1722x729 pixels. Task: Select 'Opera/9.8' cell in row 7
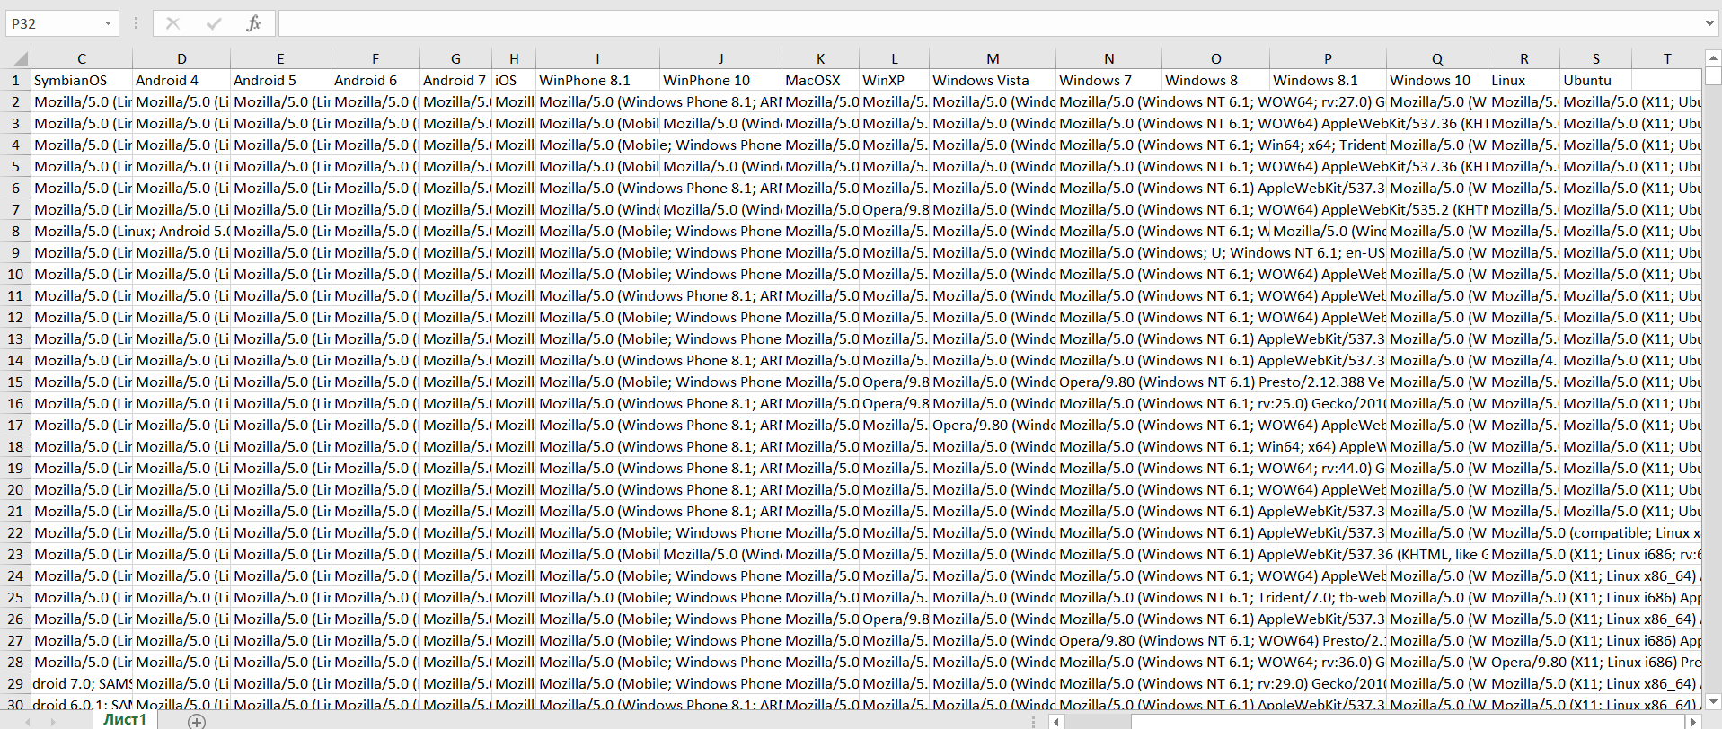click(x=895, y=209)
